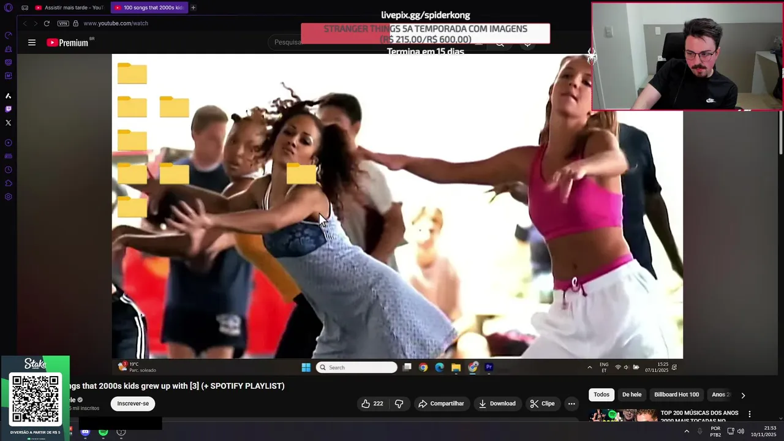
Task: Open Premiere Pro in recorded taskbar
Action: [x=489, y=367]
